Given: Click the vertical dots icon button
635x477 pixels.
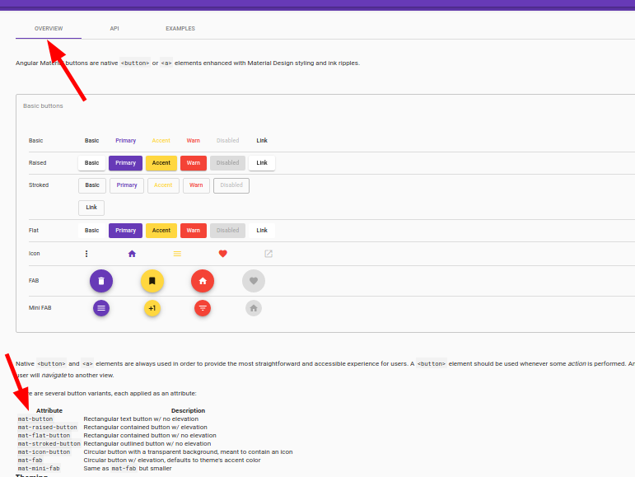Looking at the screenshot, I should point(86,254).
